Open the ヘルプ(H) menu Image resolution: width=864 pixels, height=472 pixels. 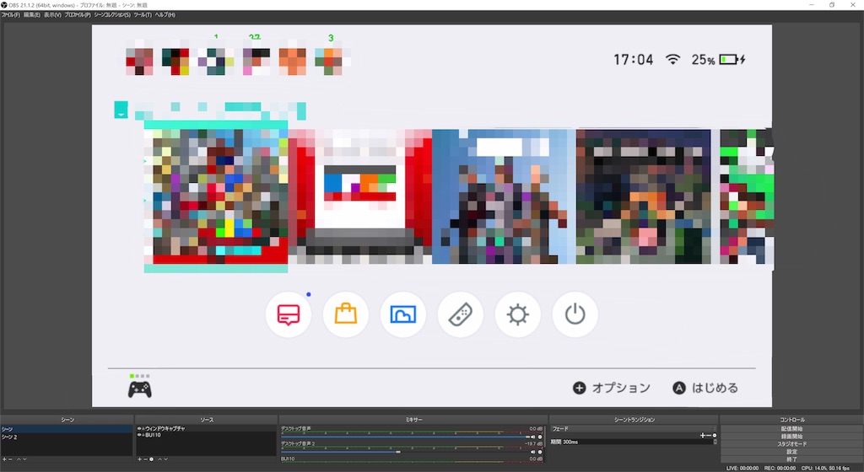[x=165, y=15]
